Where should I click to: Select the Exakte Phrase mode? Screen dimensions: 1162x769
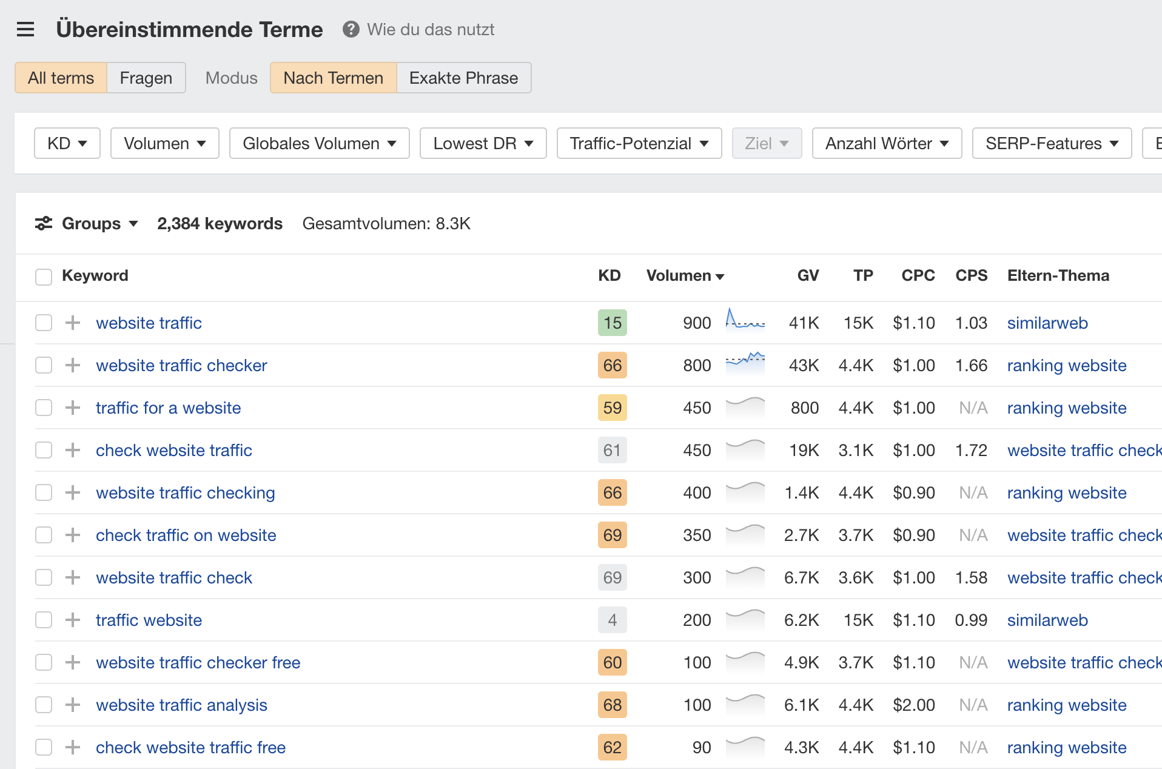(x=463, y=78)
